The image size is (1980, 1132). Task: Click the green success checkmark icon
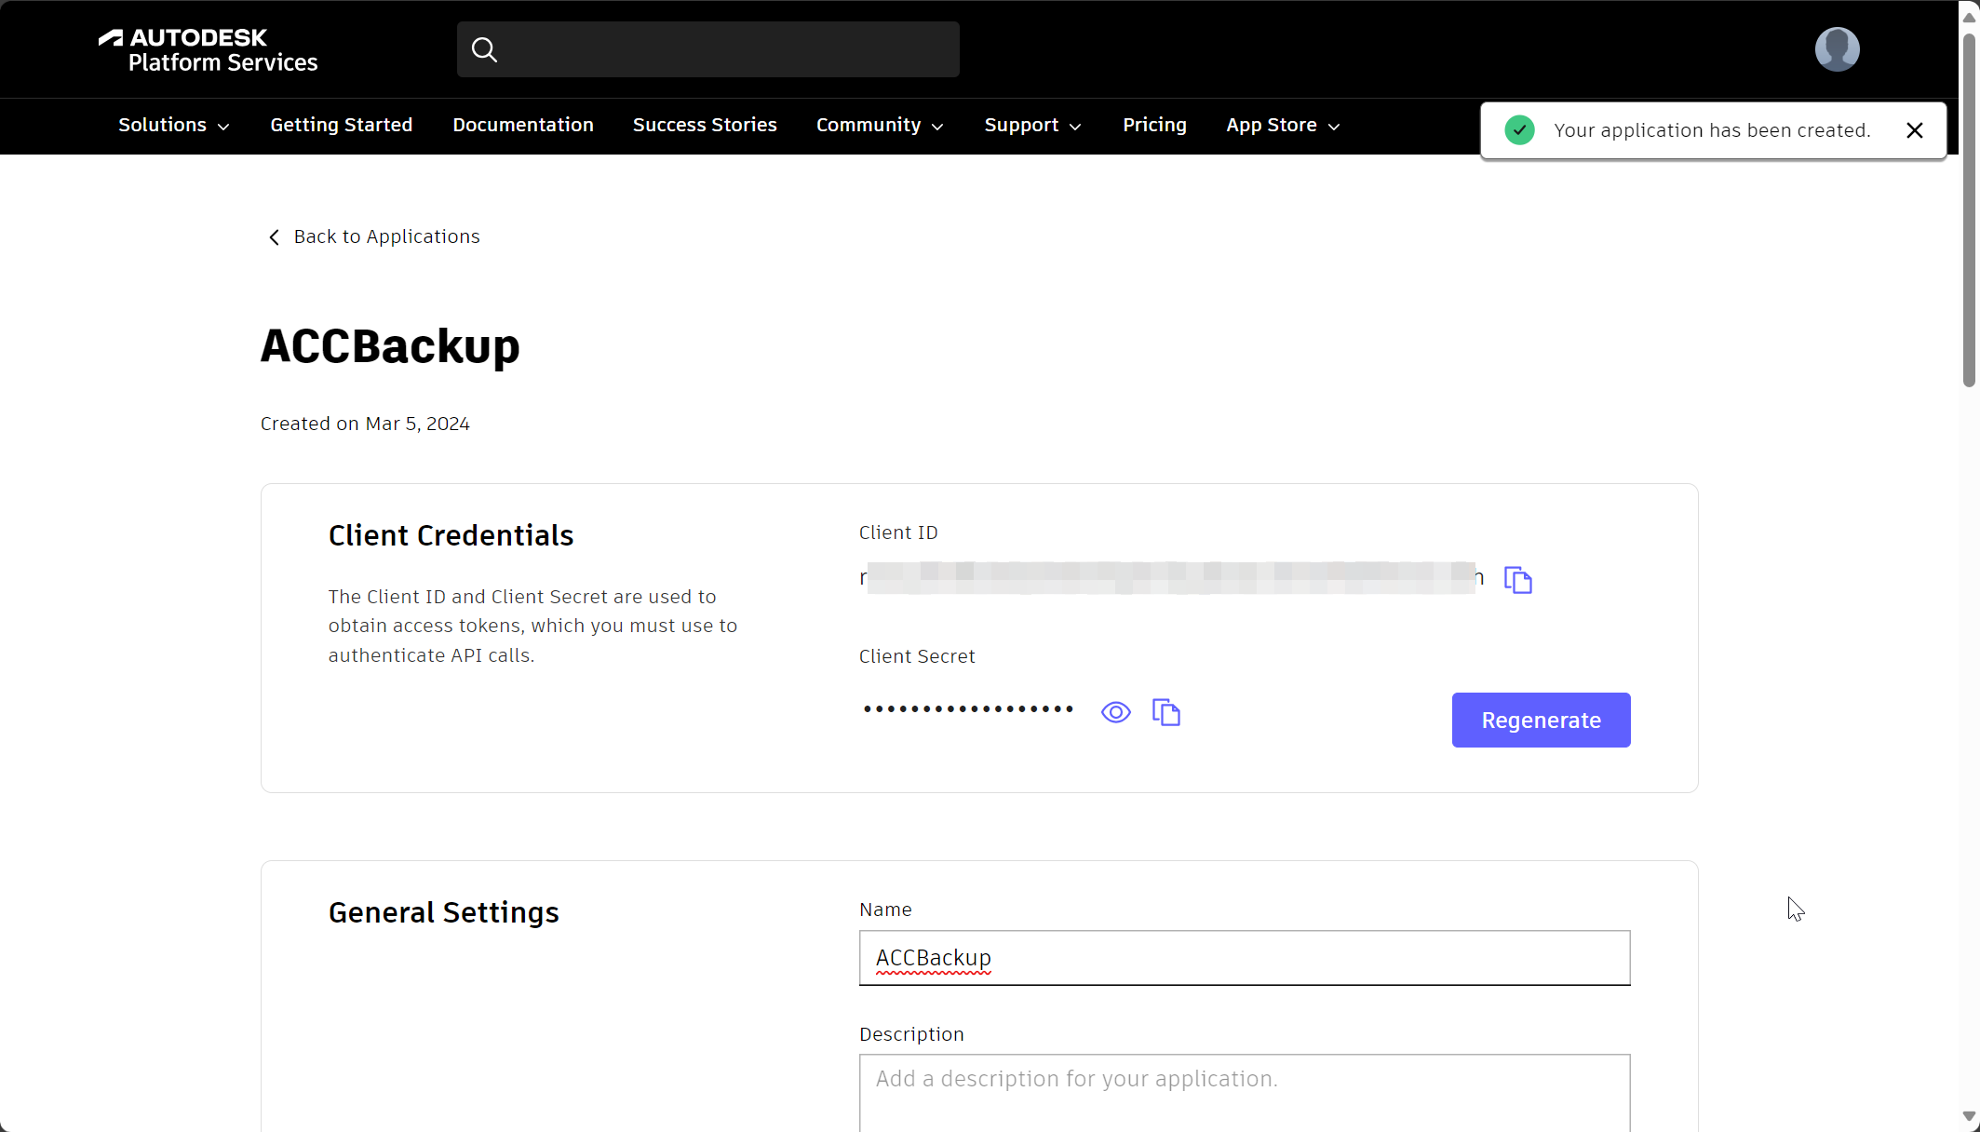[x=1519, y=130]
